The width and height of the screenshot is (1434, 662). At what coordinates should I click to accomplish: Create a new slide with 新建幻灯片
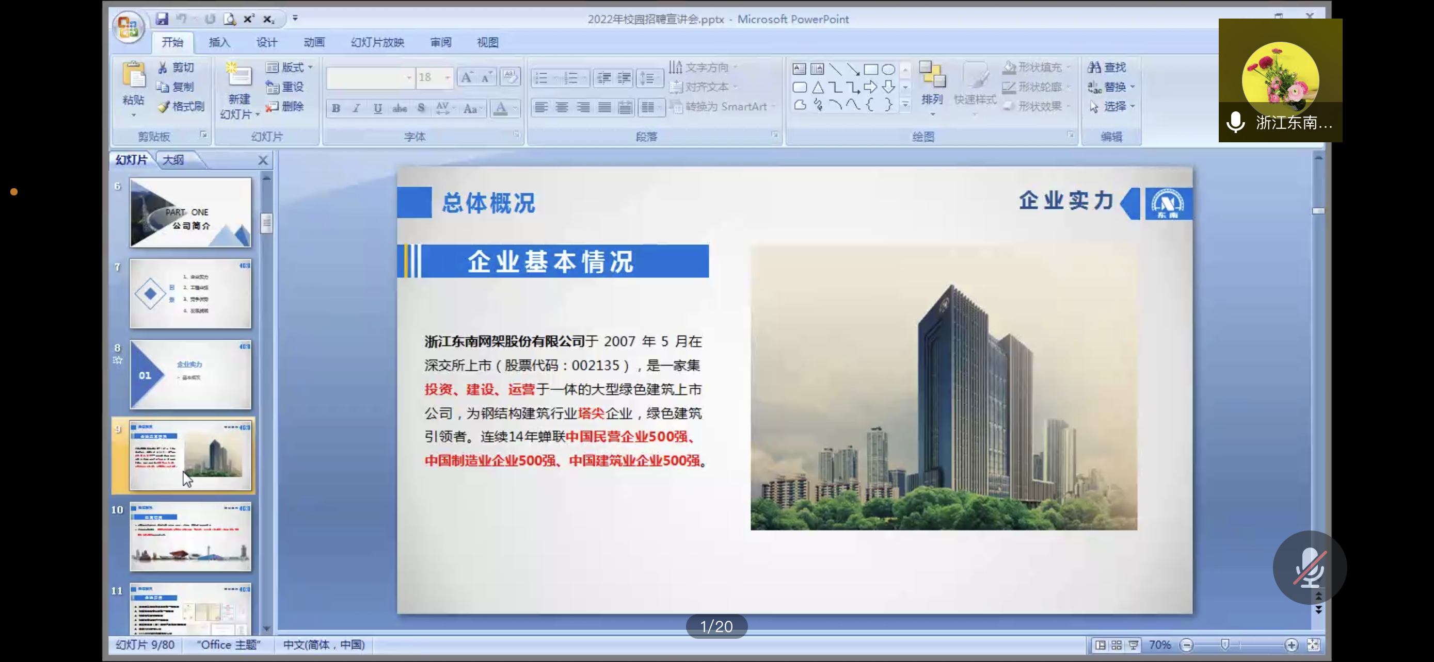click(x=240, y=90)
